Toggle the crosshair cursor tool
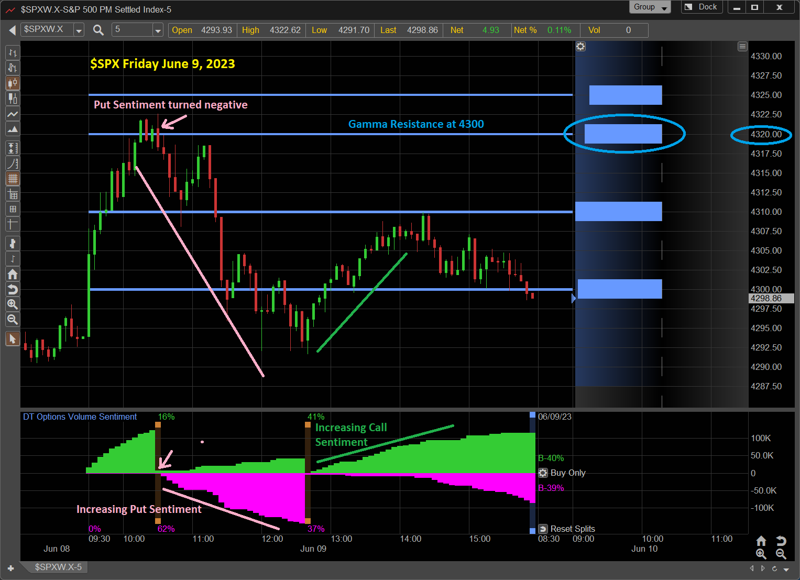800x580 pixels. pyautogui.click(x=13, y=224)
